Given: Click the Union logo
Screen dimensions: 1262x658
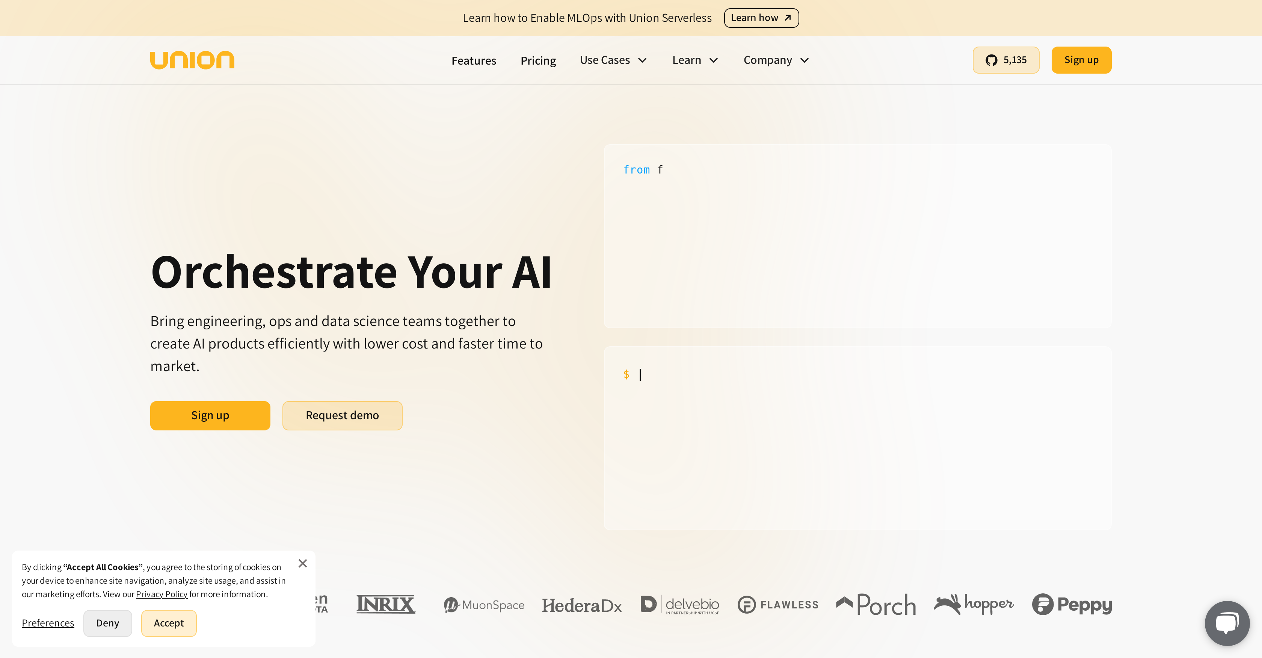Looking at the screenshot, I should 192,60.
